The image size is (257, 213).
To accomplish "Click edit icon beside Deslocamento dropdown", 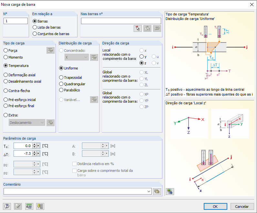I will point(50,123).
